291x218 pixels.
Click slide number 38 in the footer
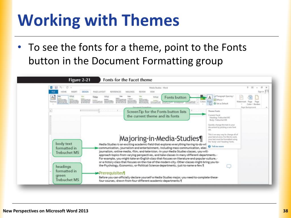click(285, 211)
